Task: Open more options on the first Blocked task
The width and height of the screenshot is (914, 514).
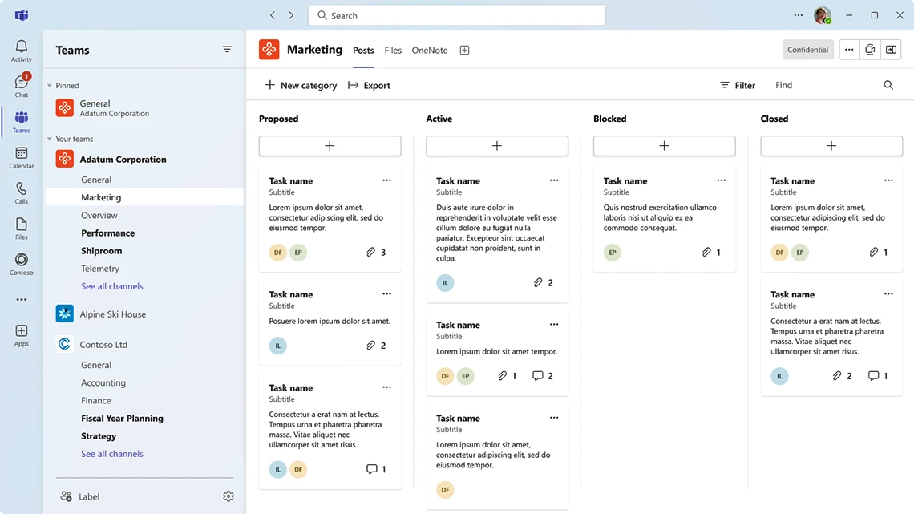Action: click(x=721, y=180)
